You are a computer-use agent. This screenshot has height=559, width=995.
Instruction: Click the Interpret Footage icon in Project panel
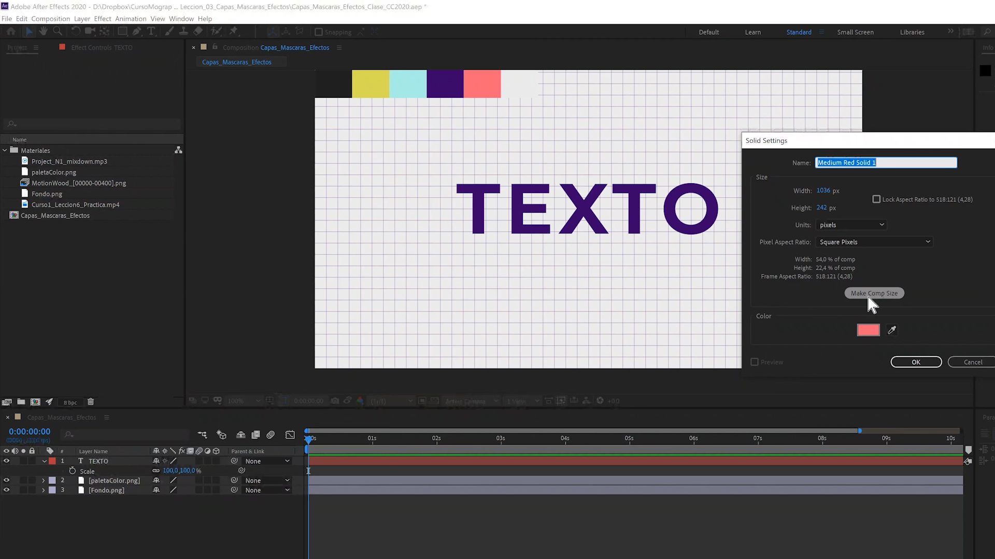click(7, 402)
